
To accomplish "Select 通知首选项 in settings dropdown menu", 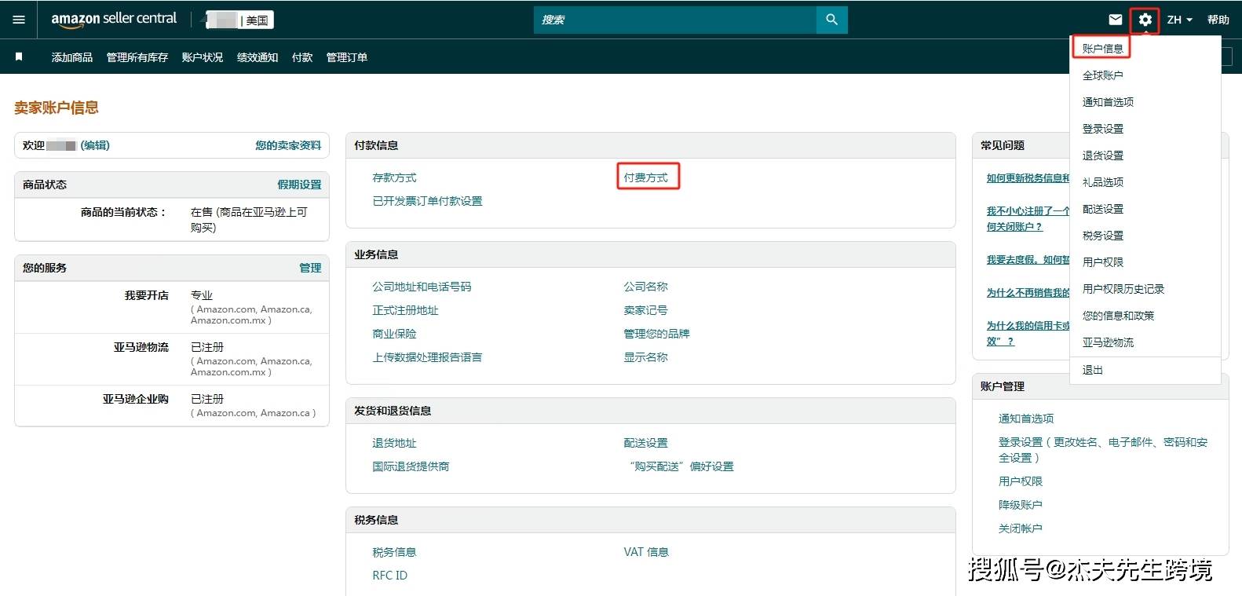I will tap(1108, 102).
